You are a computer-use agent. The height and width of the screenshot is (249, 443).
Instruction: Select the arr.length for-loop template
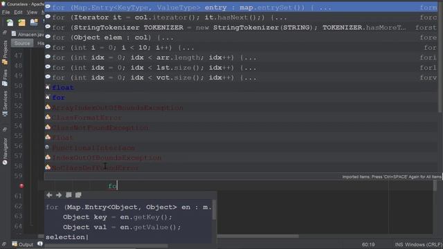point(242,57)
